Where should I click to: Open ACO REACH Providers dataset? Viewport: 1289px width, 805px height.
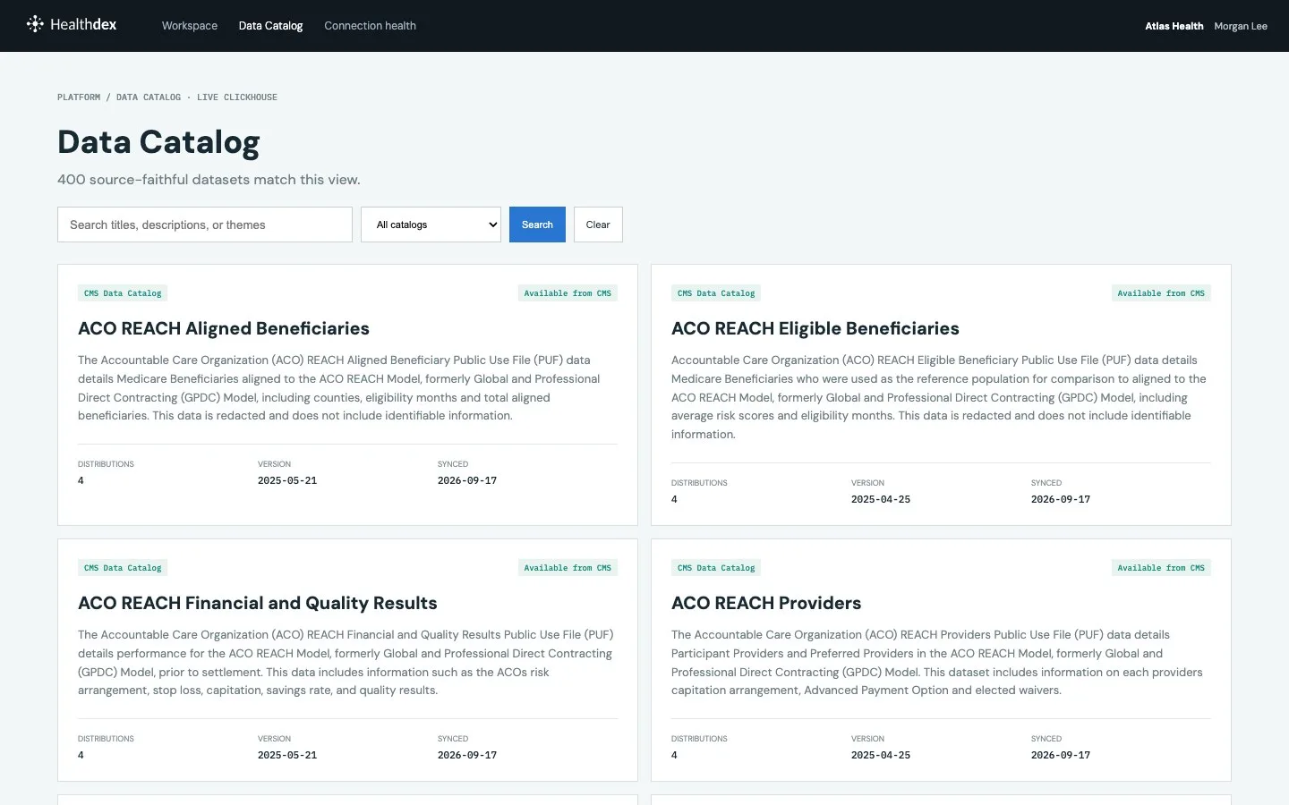click(x=766, y=603)
